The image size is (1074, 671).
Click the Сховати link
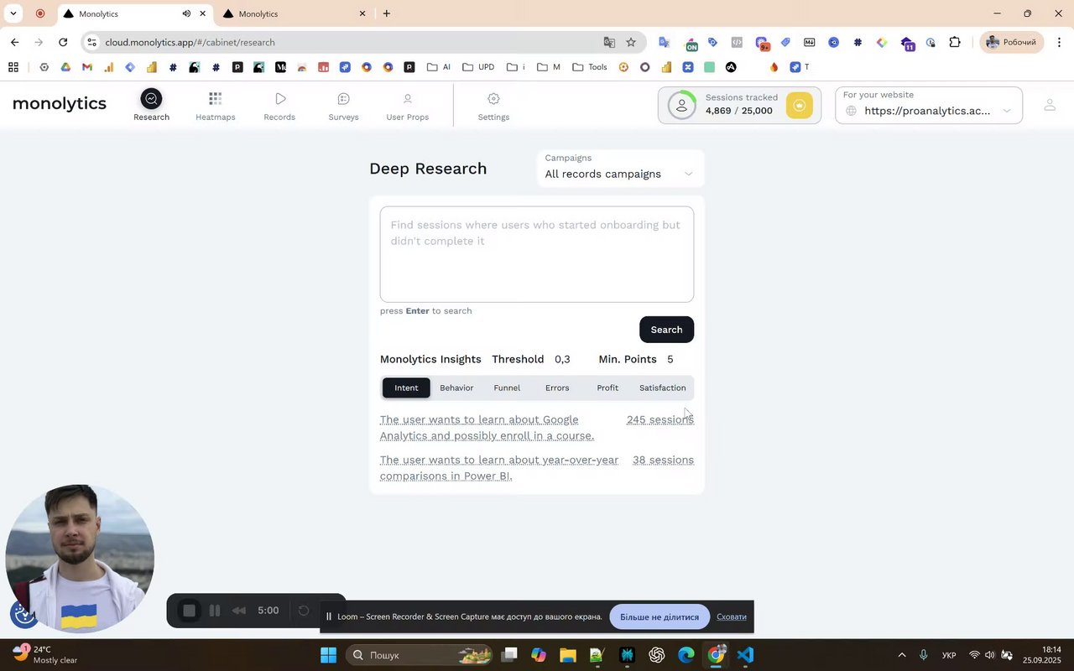[x=732, y=617]
